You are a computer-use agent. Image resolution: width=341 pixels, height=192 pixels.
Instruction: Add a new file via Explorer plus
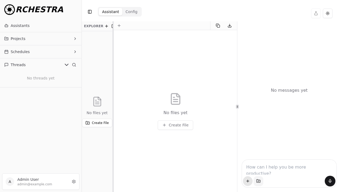coord(107,26)
